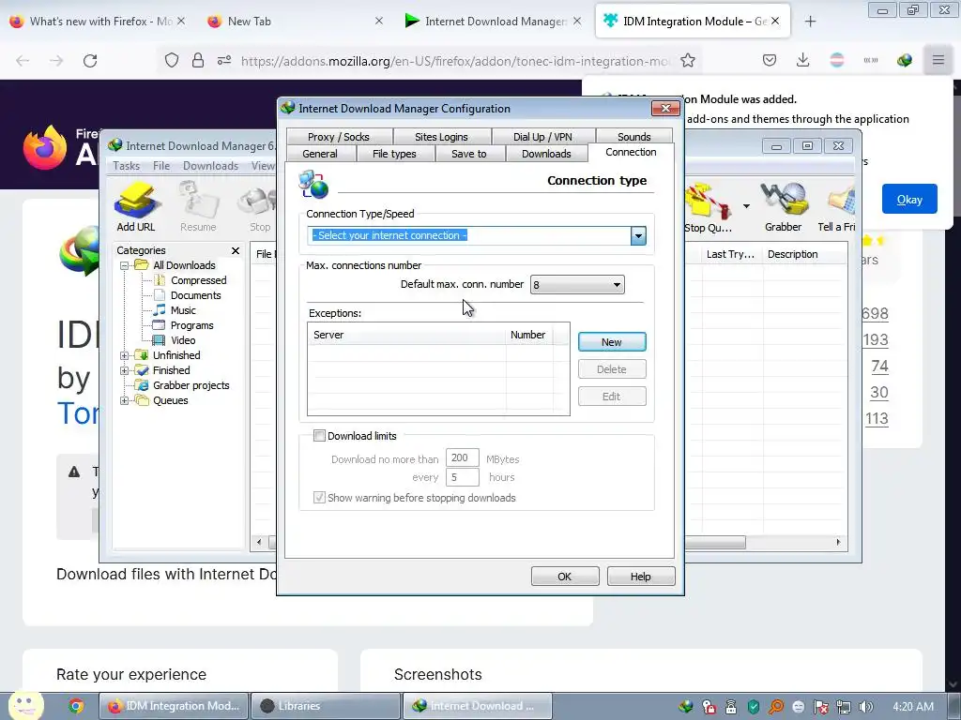
Task: Open the Connection Type/Speed dropdown
Action: [x=638, y=235]
